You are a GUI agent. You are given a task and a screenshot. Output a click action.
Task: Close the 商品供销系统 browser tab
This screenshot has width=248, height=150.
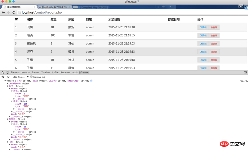(x=34, y=7)
